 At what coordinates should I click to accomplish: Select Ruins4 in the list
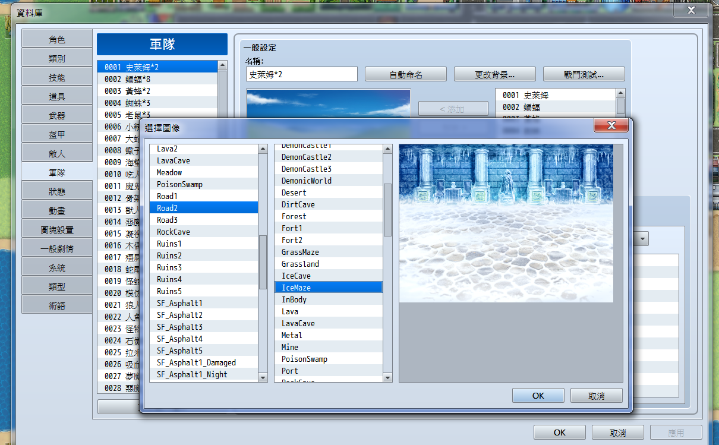pyautogui.click(x=204, y=279)
